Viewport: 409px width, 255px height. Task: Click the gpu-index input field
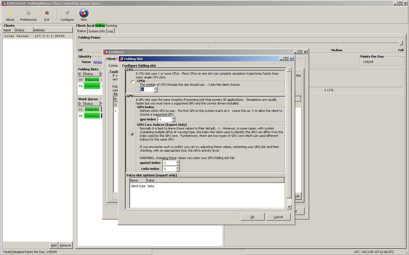tap(165, 119)
